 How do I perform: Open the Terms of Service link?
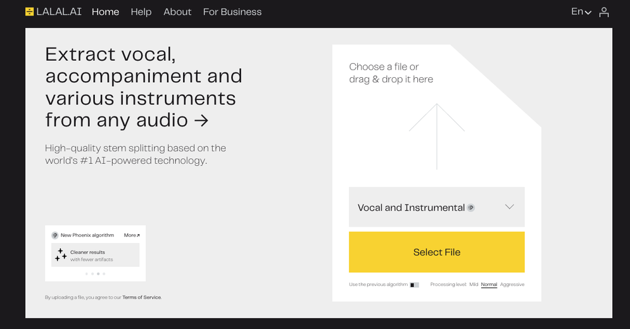[141, 297]
